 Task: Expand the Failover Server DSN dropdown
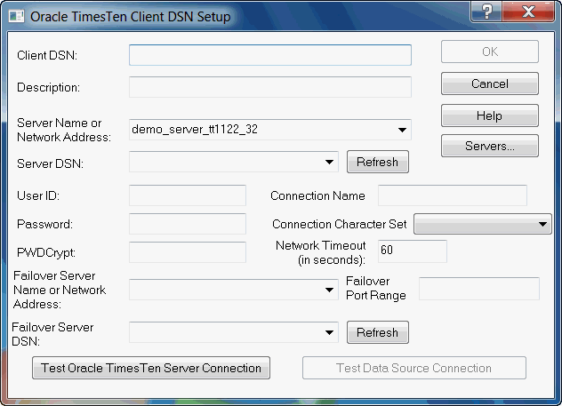(x=329, y=332)
